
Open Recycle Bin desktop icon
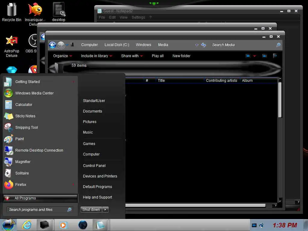tap(12, 12)
